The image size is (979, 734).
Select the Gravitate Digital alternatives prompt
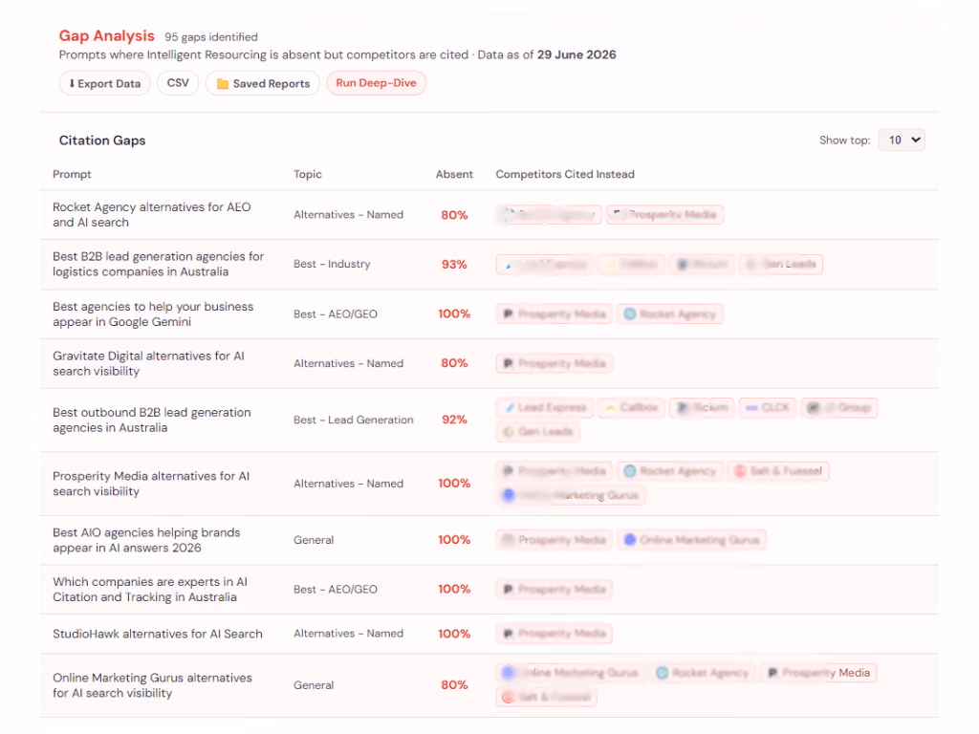point(148,363)
